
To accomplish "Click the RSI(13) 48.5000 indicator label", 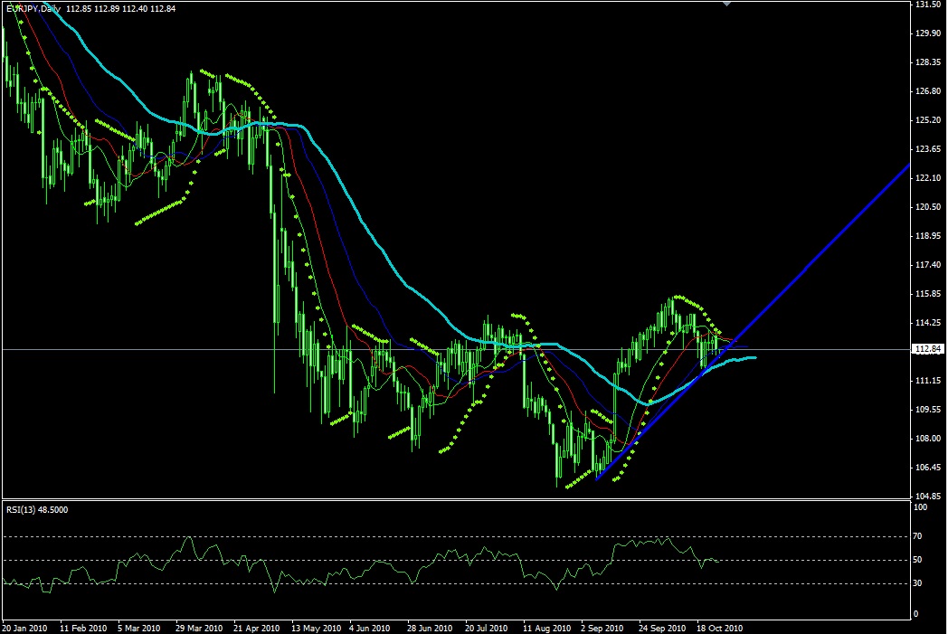I will click(37, 510).
